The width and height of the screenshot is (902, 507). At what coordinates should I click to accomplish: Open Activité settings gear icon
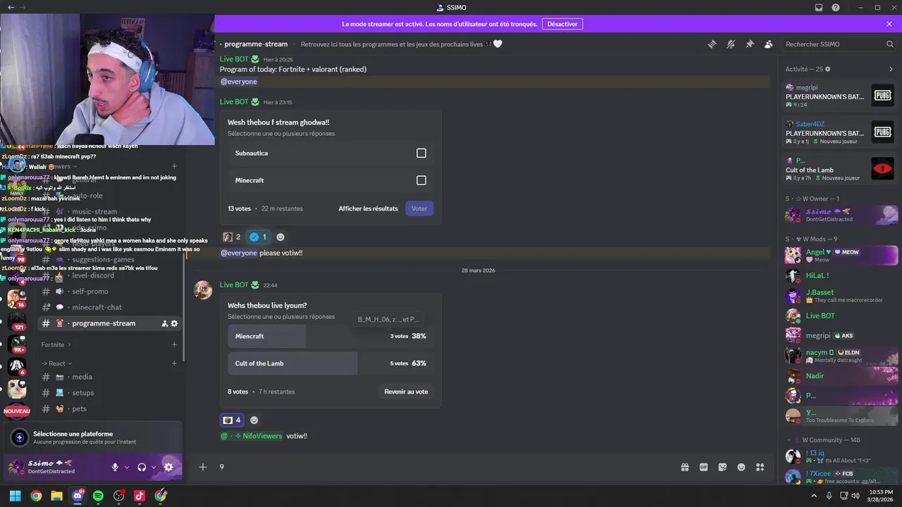828,69
